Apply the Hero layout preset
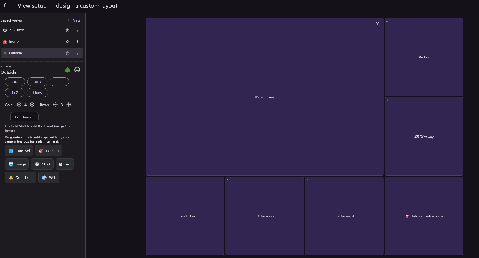 point(37,93)
